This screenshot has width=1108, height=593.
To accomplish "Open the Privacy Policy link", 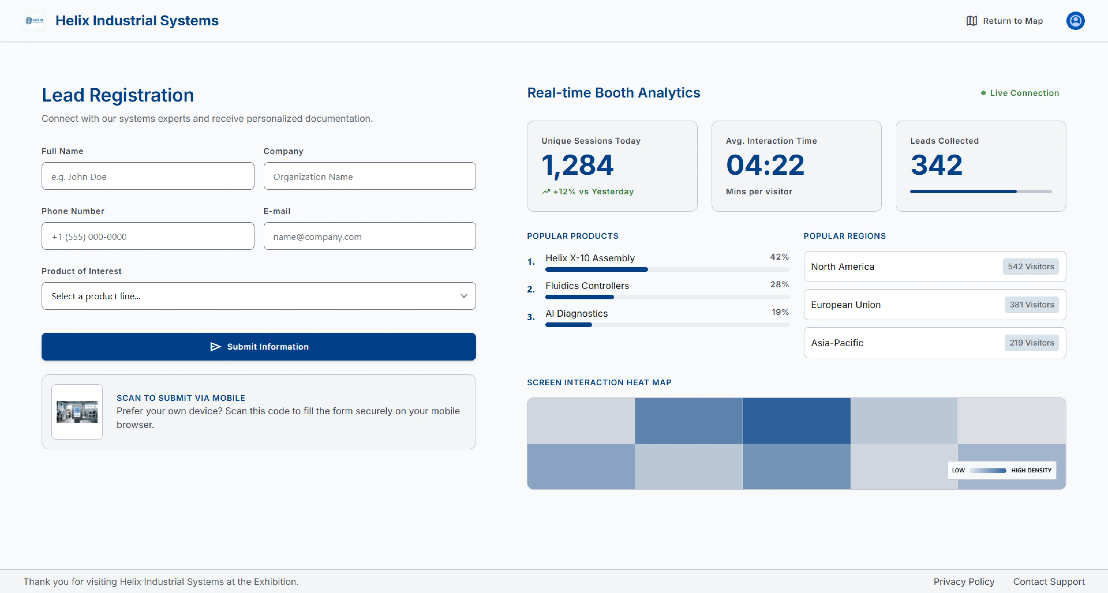I will tap(963, 581).
